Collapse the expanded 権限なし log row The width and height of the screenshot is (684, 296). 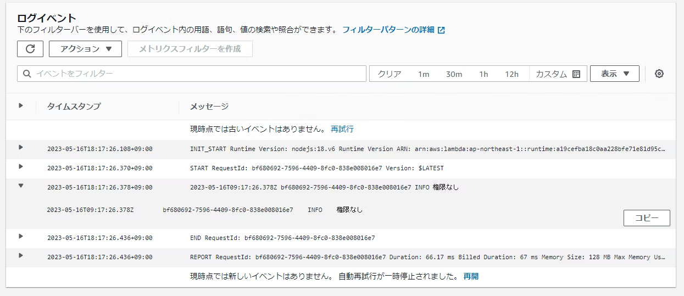click(21, 186)
